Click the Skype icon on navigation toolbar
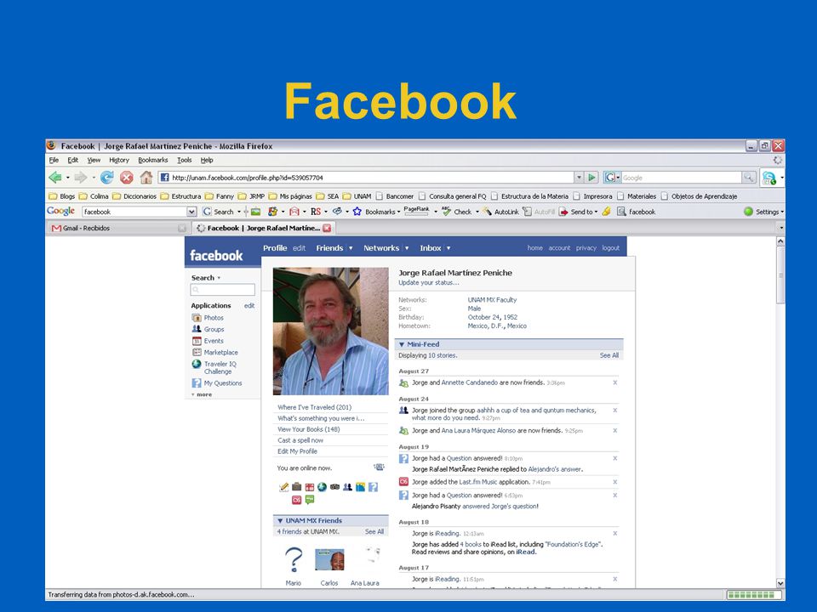Screen dimensions: 817x612 point(769,178)
